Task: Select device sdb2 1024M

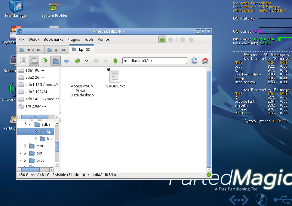Action: [x=38, y=92]
